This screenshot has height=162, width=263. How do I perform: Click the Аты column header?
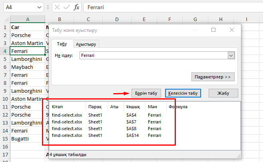(x=116, y=107)
